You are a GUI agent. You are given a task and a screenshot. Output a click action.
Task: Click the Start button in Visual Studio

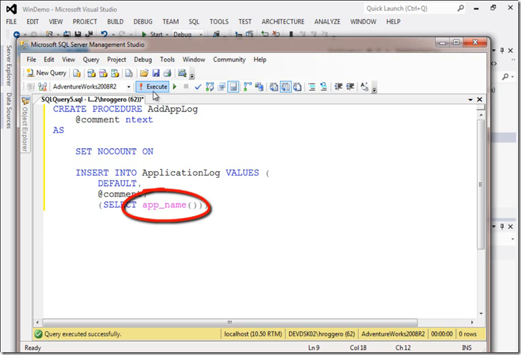tap(152, 34)
